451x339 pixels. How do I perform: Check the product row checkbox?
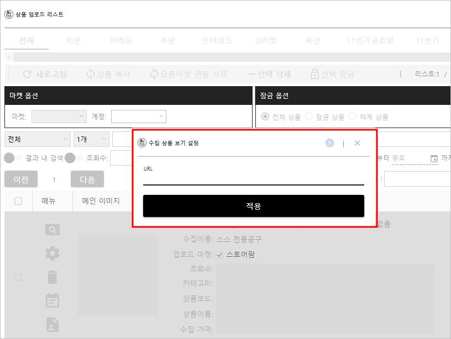18,277
